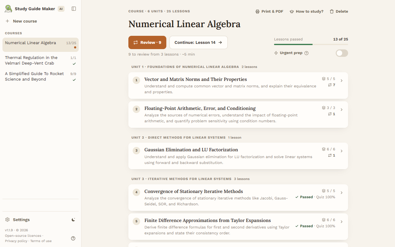395x247 pixels.
Task: Expand Convergence of Stationary Iterative Methods chevron
Action: coord(342,193)
